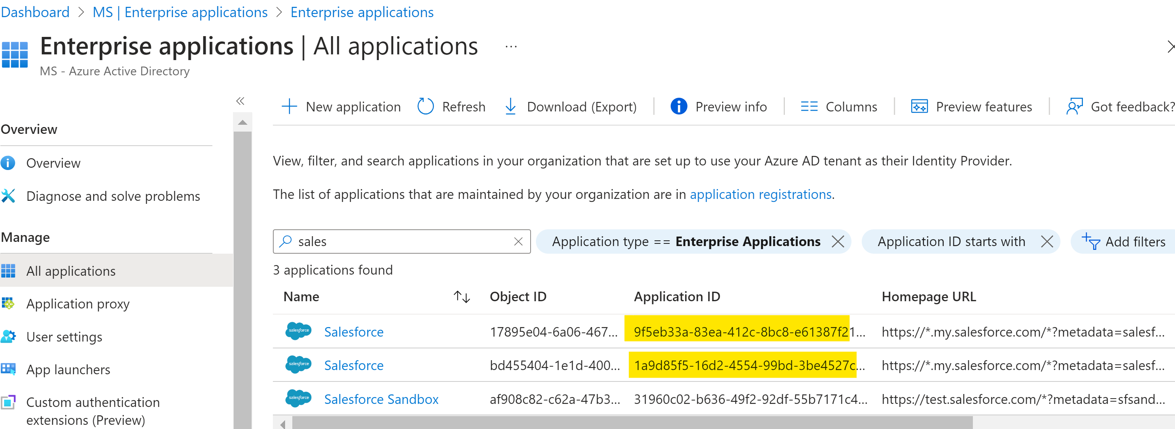The width and height of the screenshot is (1175, 429).
Task: Click the Homepage URL https://test.salesforce.com cell
Action: click(1023, 399)
